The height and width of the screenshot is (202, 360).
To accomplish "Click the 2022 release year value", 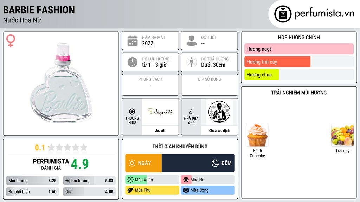I will (x=148, y=43).
